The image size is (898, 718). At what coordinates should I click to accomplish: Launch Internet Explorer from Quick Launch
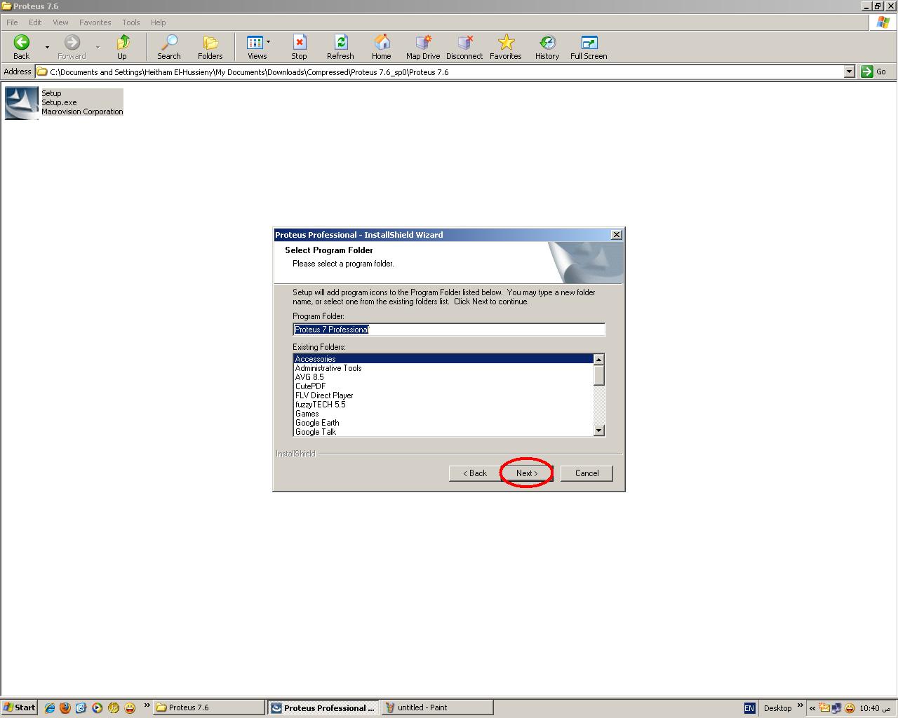pos(50,707)
